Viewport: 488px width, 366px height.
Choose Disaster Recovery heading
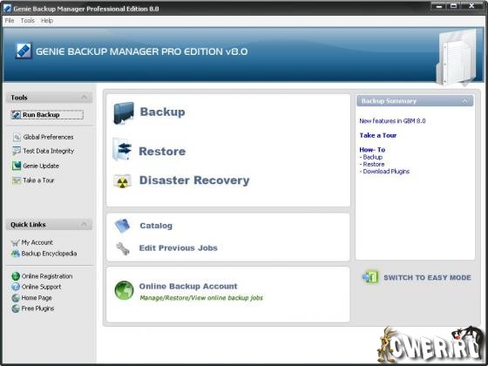[194, 180]
